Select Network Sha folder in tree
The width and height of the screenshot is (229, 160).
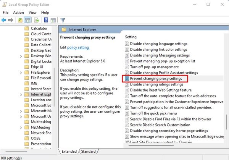[38, 133]
